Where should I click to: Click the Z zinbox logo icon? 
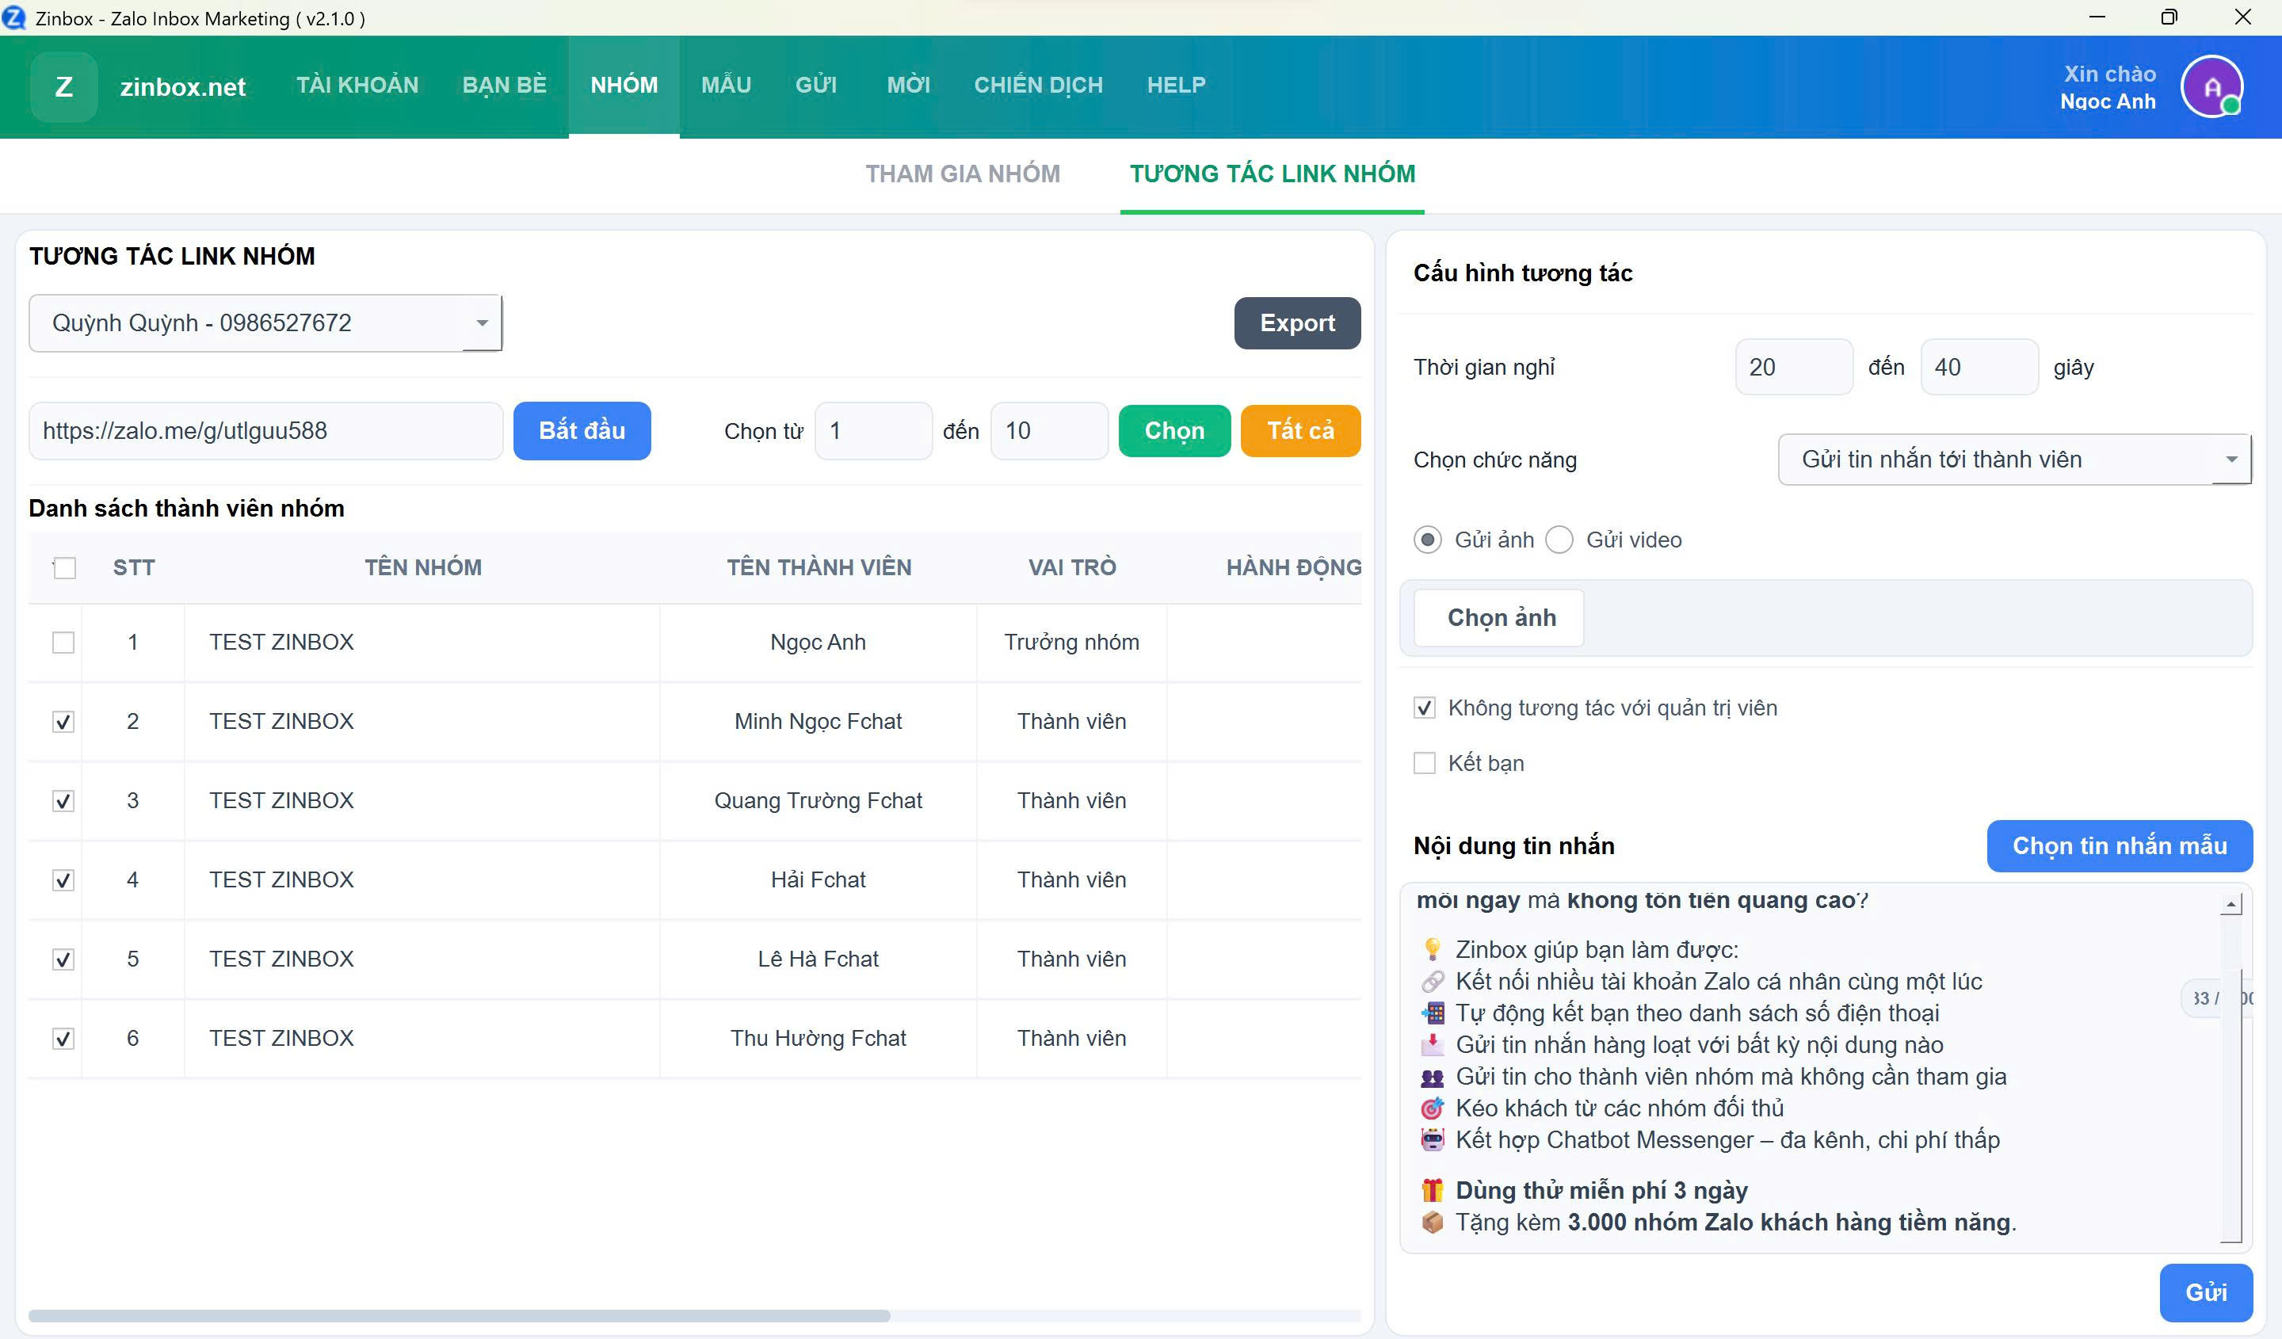point(63,87)
